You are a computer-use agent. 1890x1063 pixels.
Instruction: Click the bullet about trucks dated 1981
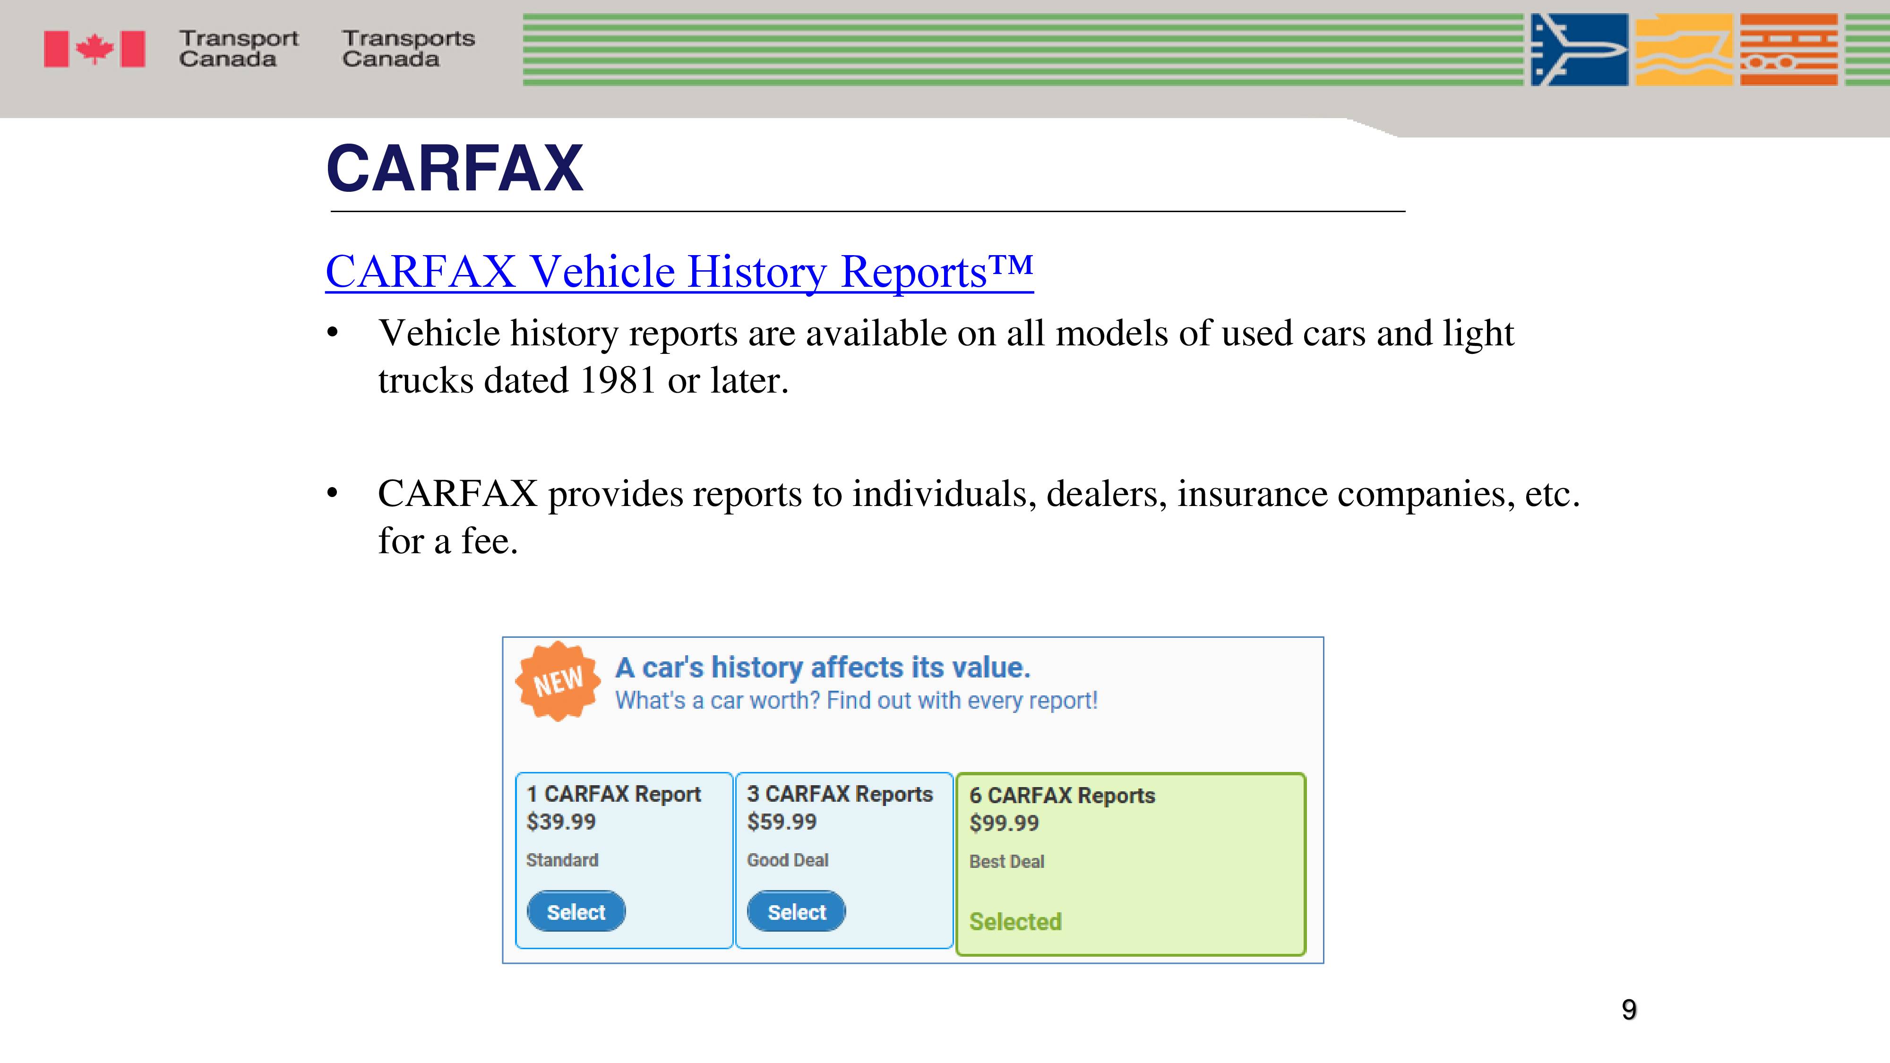pyautogui.click(x=946, y=357)
